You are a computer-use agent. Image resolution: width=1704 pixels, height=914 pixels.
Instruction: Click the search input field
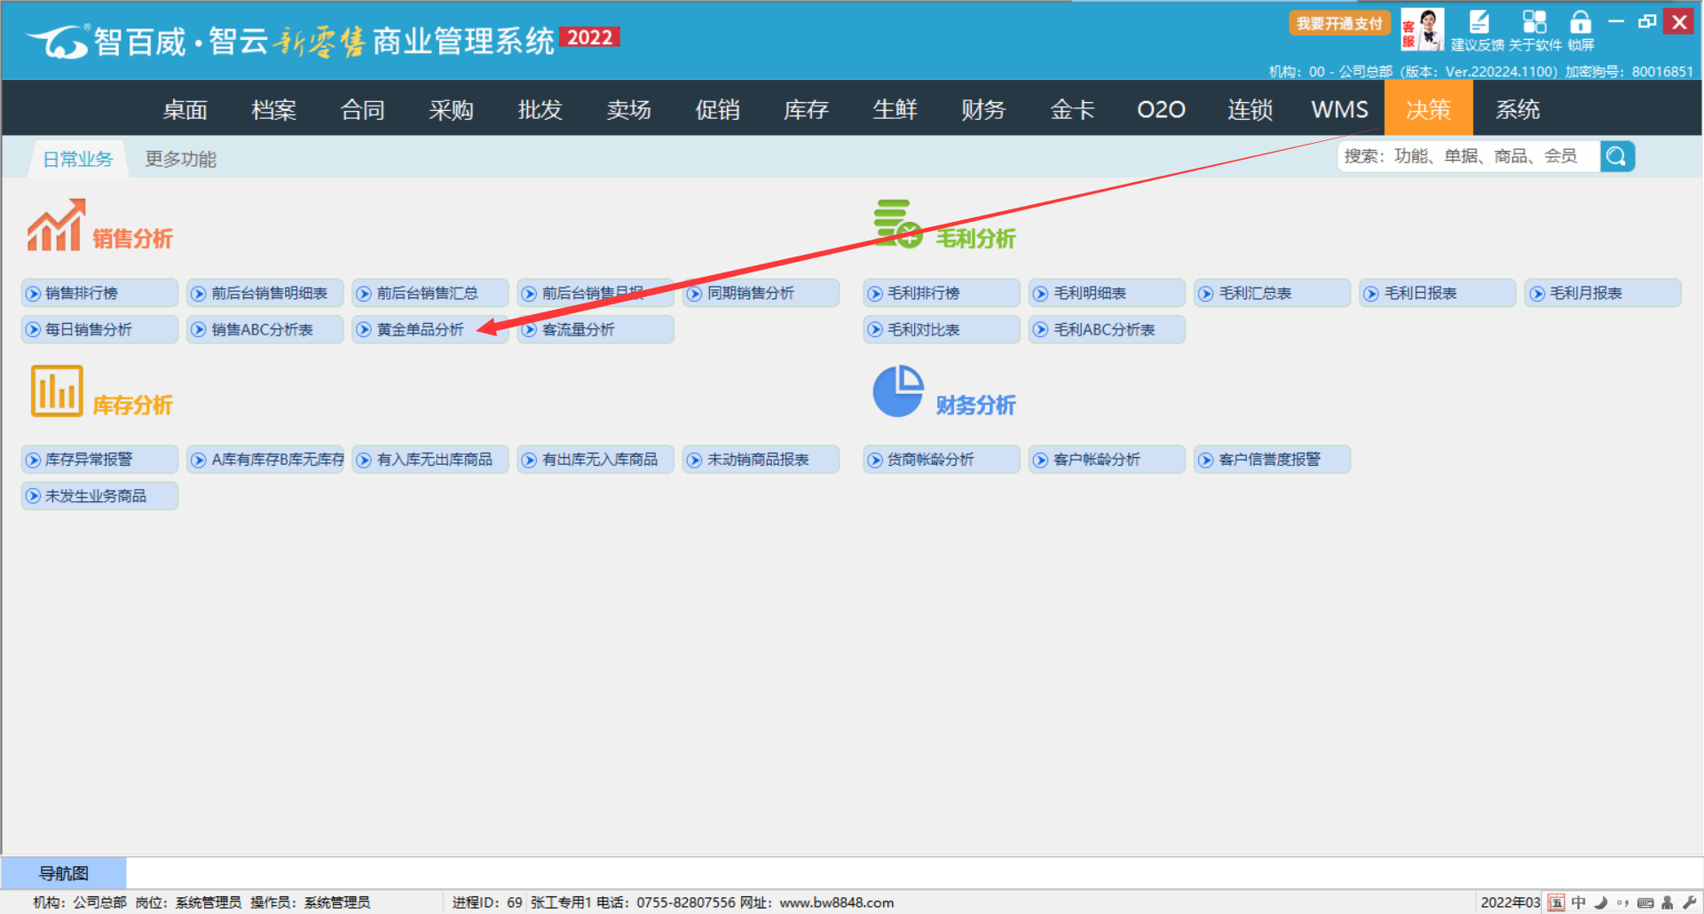pos(1467,157)
